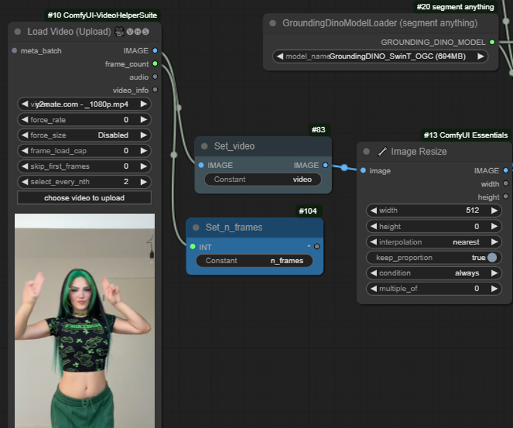
Task: Click the GroundingDinoModelLoader node collapse dot
Action: (x=272, y=23)
